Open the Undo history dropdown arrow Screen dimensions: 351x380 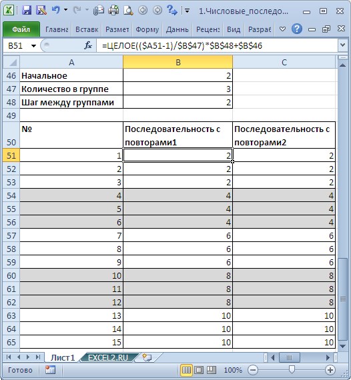coord(66,10)
